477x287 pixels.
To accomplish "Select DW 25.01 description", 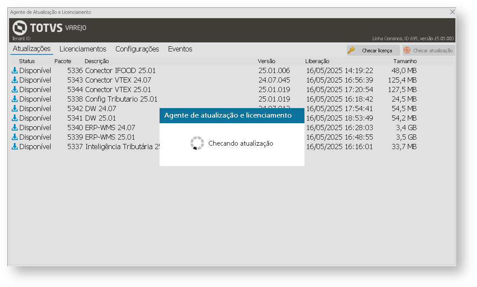I will pyautogui.click(x=100, y=118).
